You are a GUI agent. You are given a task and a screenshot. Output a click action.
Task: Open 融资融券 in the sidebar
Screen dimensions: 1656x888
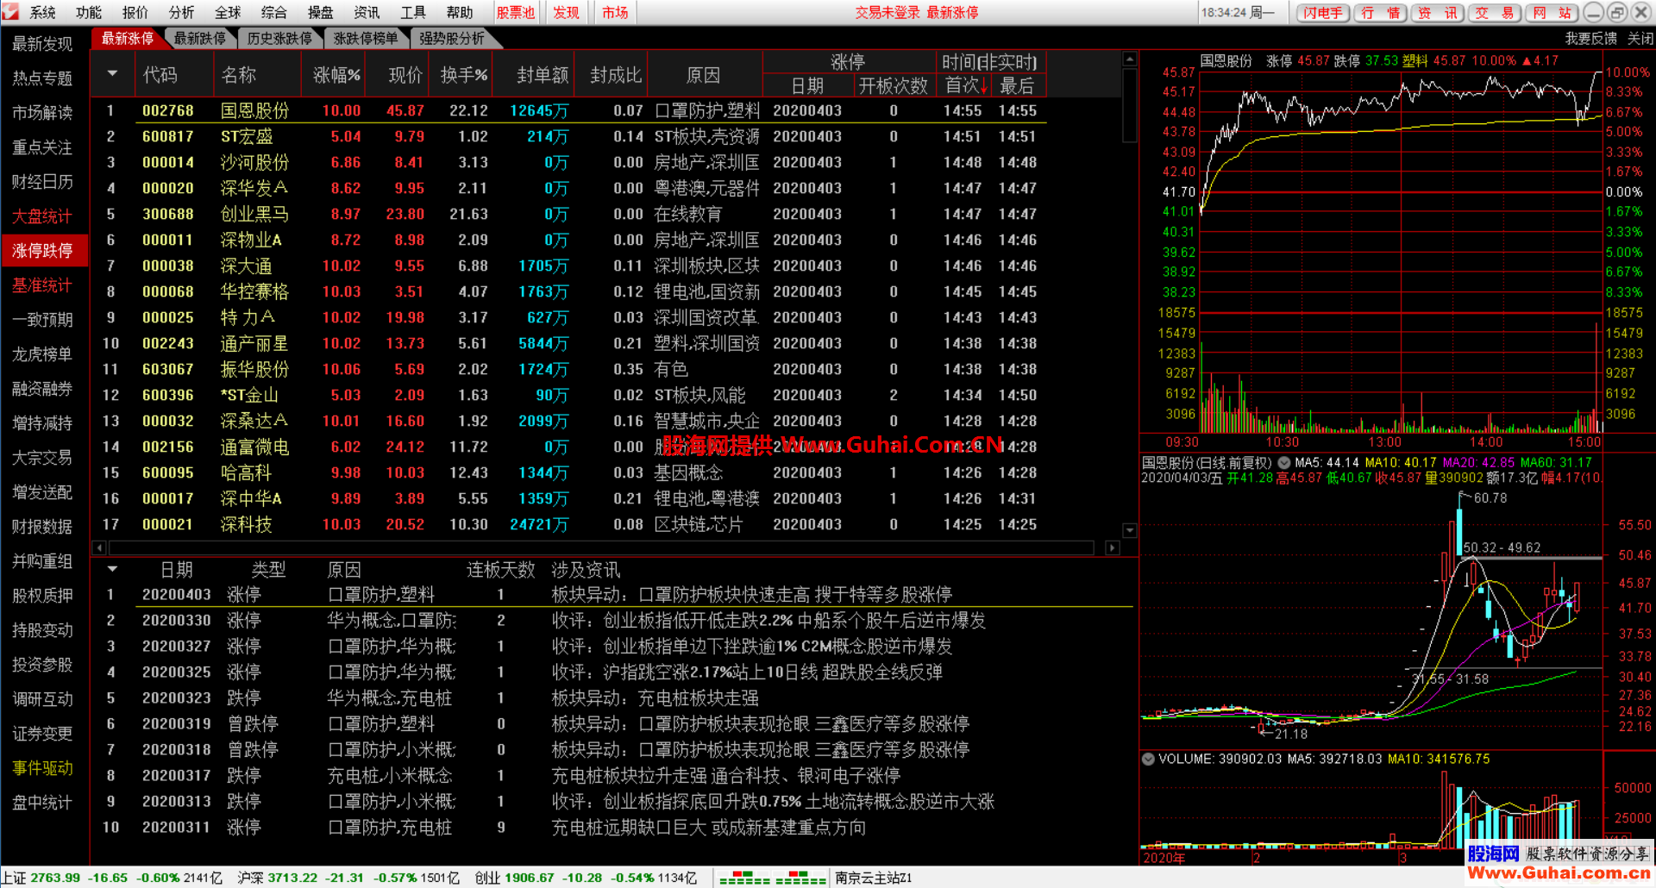[42, 388]
